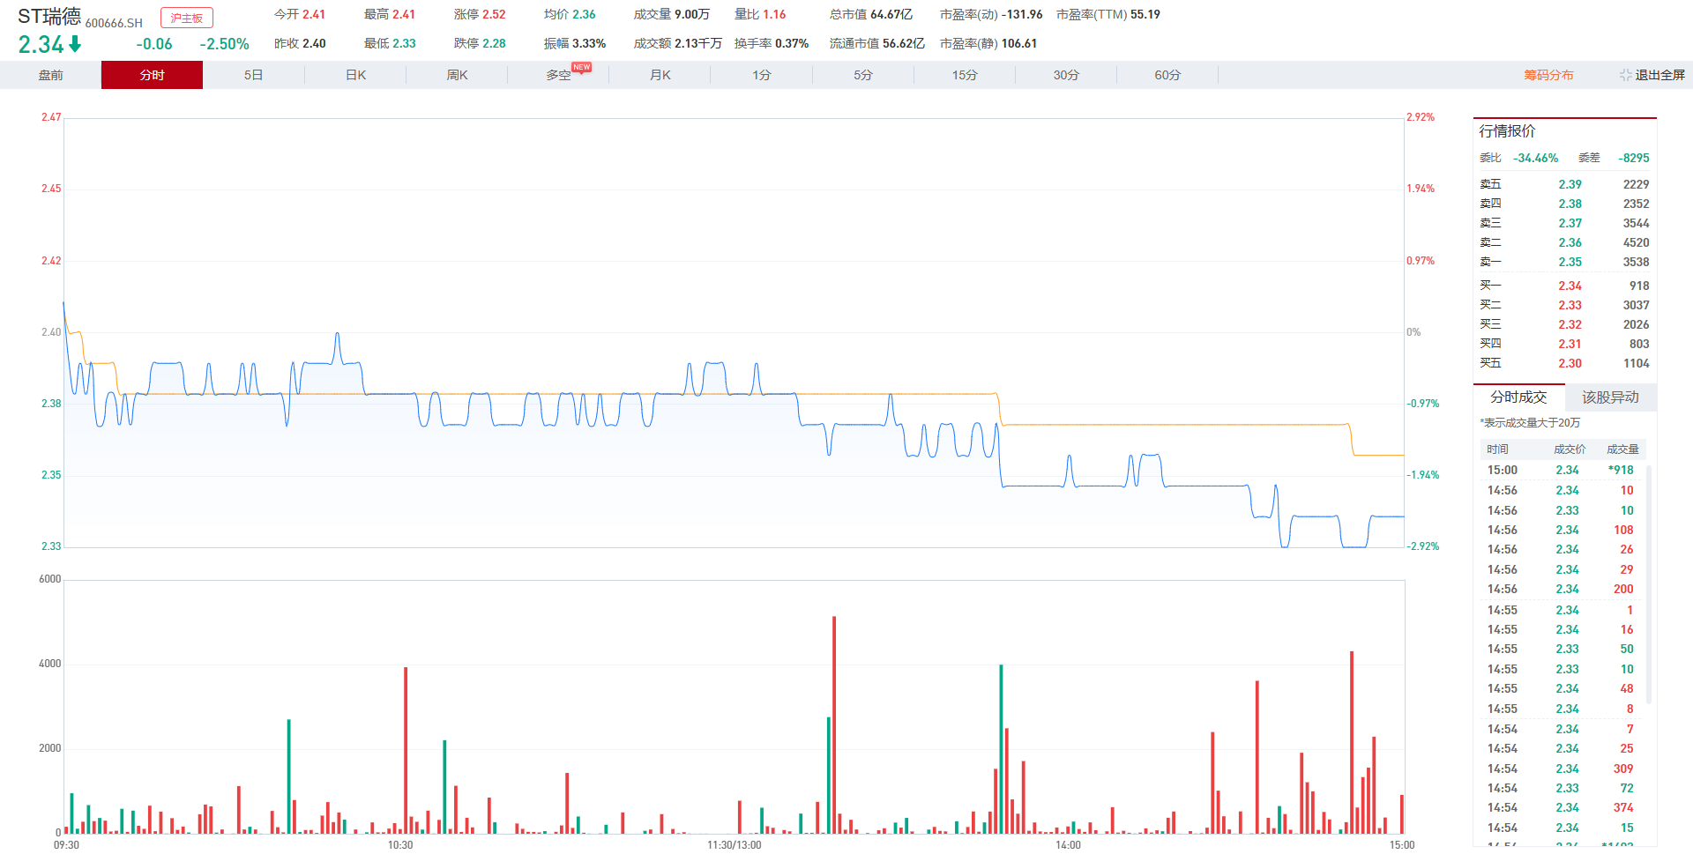Select the 分时 chart tab
Image resolution: width=1693 pixels, height=854 pixels.
point(152,75)
